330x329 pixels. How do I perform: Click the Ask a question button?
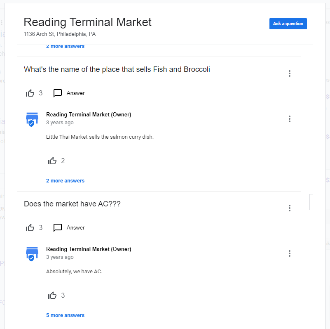pyautogui.click(x=288, y=24)
